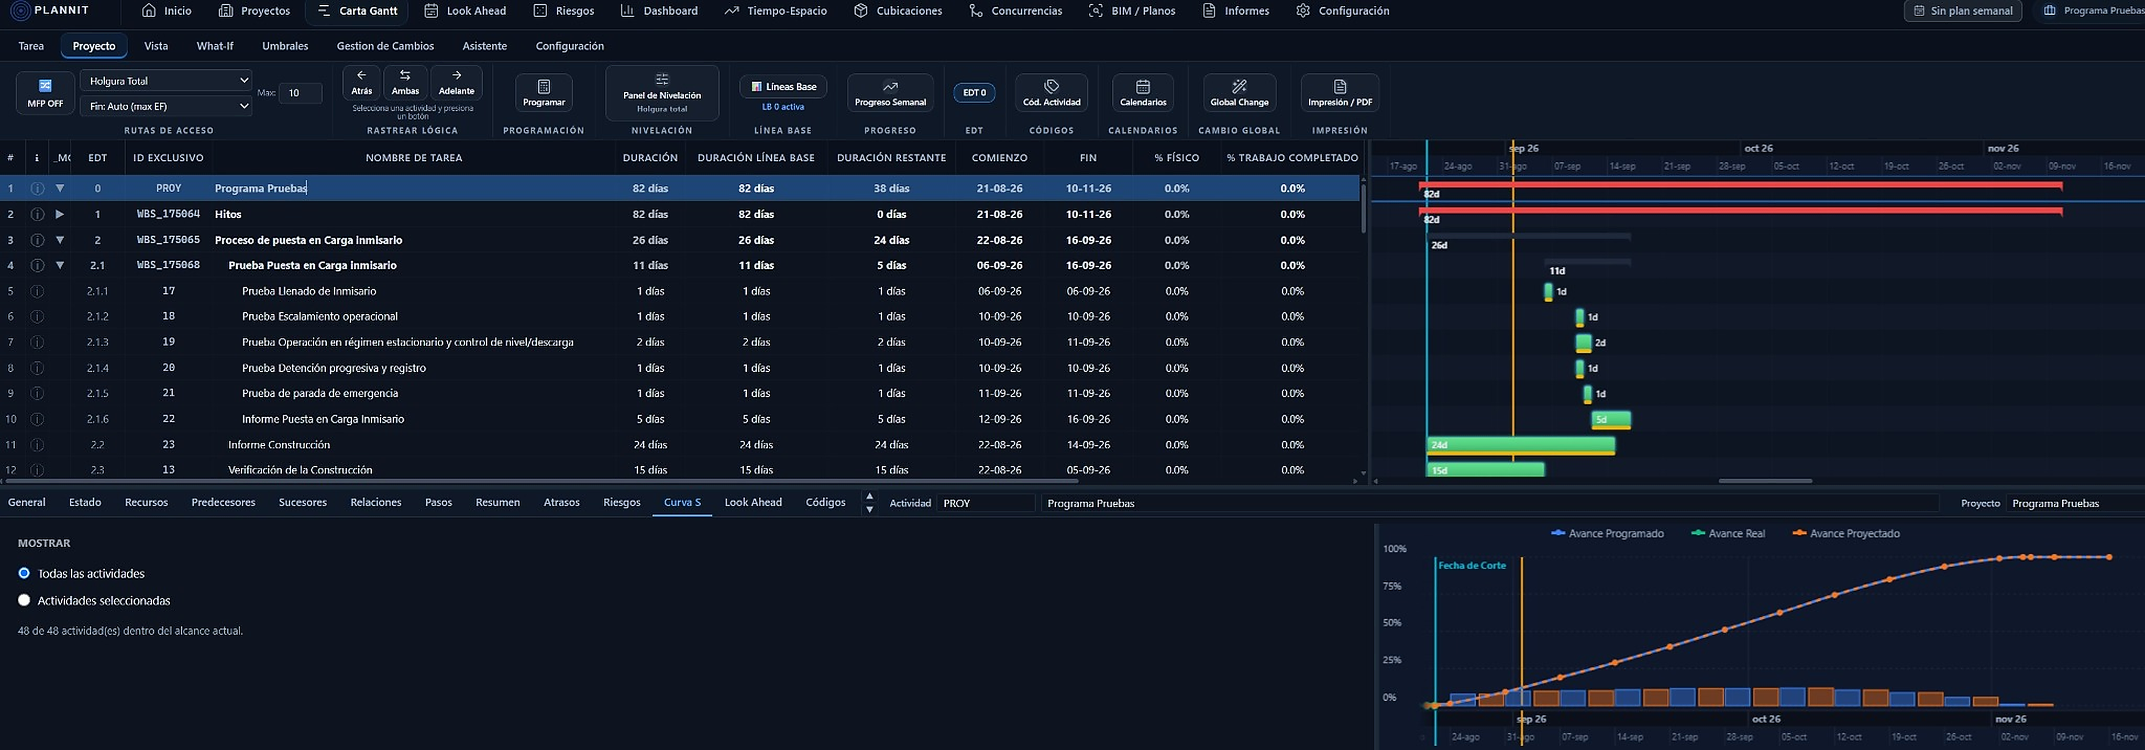This screenshot has width=2145, height=750.
Task: Run the Programar scheduling tool
Action: tap(544, 92)
